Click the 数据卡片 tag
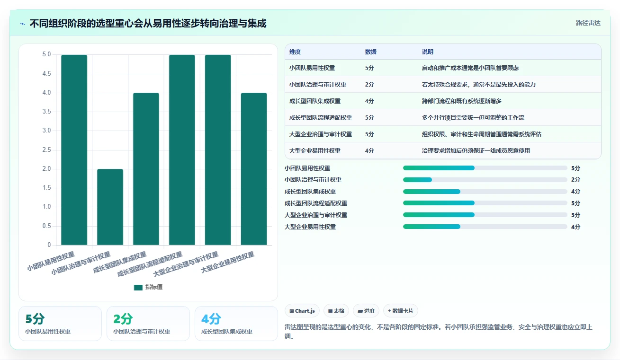620x360 pixels. pyautogui.click(x=401, y=311)
